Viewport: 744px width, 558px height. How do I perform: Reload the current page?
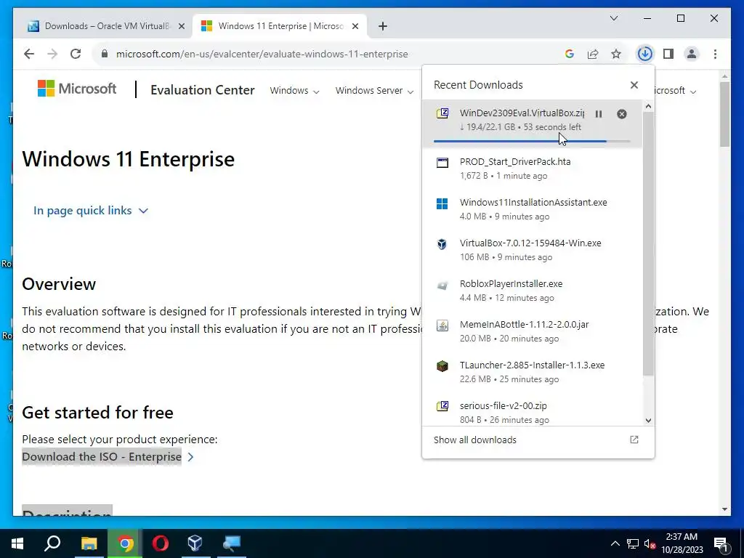coord(76,54)
